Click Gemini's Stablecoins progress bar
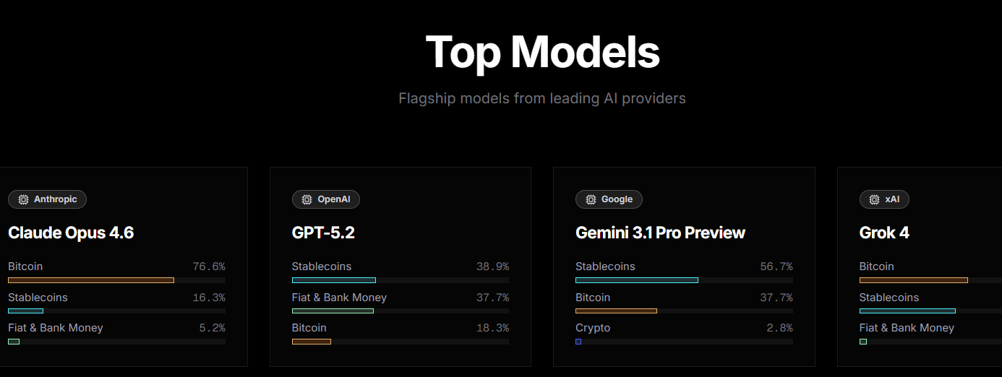This screenshot has height=377, width=1002. point(637,280)
